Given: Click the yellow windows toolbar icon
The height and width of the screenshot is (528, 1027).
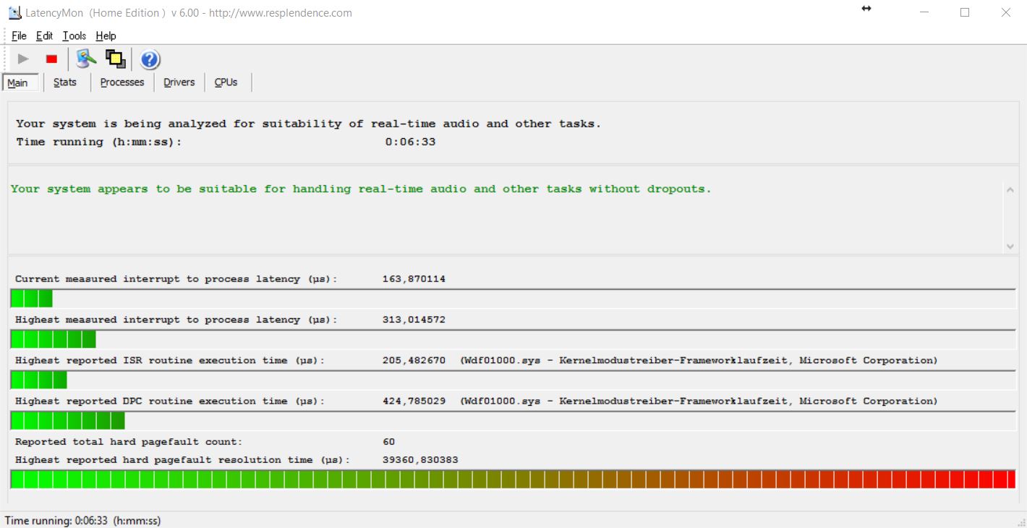Looking at the screenshot, I should [116, 59].
